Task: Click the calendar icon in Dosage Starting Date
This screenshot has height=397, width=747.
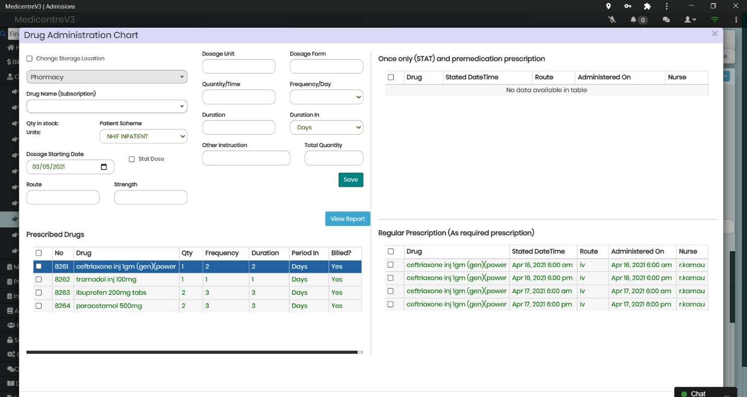Action: tap(104, 167)
